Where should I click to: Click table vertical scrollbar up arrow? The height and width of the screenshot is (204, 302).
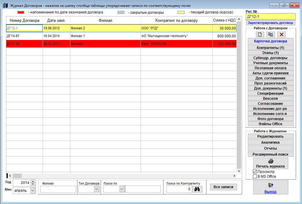tap(239, 19)
